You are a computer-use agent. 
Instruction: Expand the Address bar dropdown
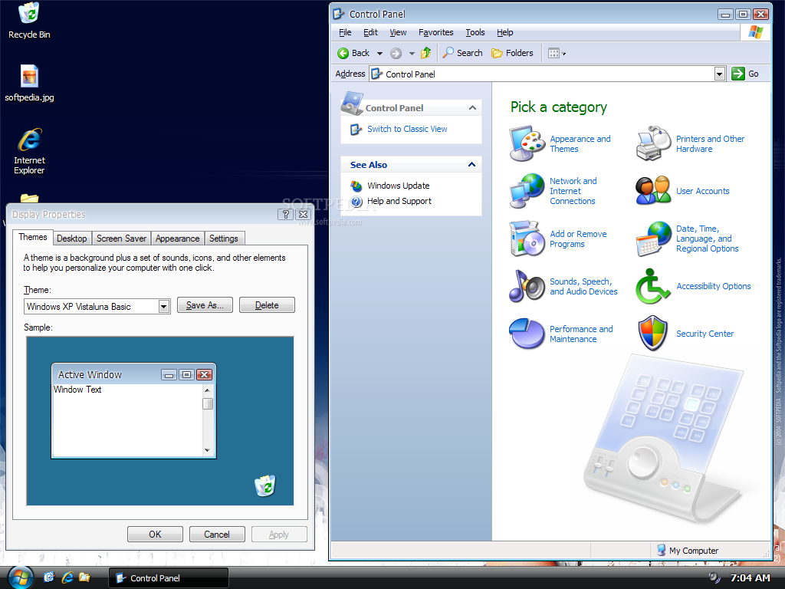pos(719,74)
